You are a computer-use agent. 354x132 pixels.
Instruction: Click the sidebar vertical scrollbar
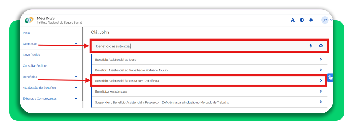[x=82, y=64]
